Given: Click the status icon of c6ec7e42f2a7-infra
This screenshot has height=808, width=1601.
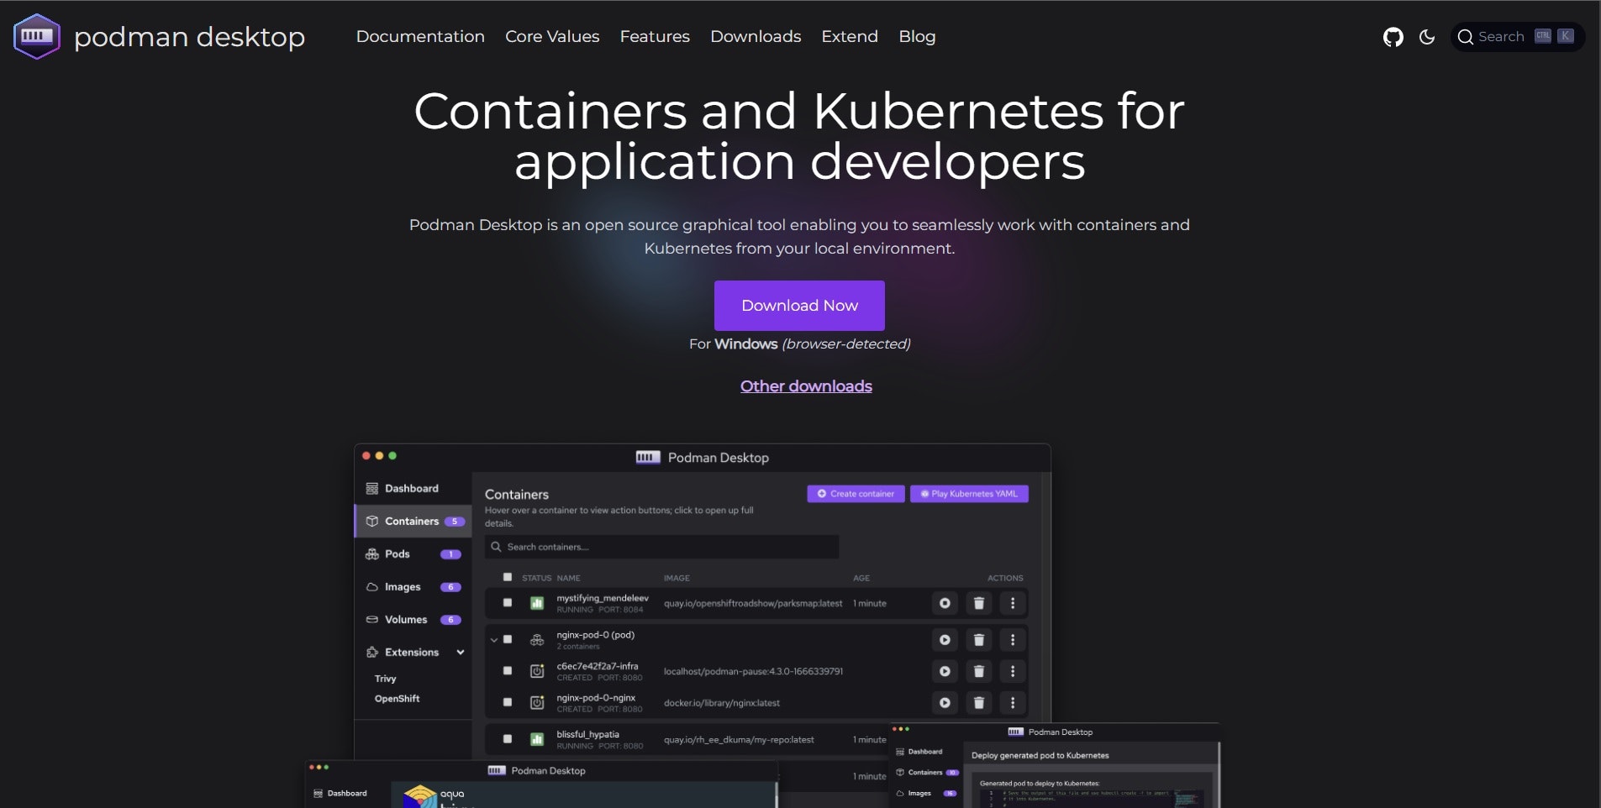Looking at the screenshot, I should (537, 671).
